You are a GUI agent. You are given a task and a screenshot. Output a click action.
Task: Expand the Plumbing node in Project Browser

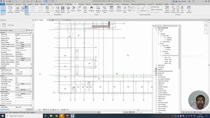click(x=156, y=67)
